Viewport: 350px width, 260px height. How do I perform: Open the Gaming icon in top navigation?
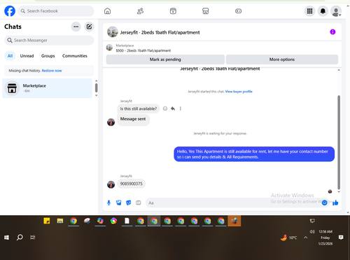[x=238, y=11]
